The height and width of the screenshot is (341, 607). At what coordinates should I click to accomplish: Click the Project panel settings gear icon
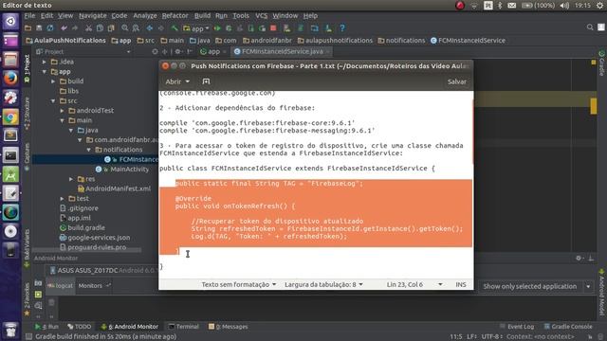(x=177, y=51)
